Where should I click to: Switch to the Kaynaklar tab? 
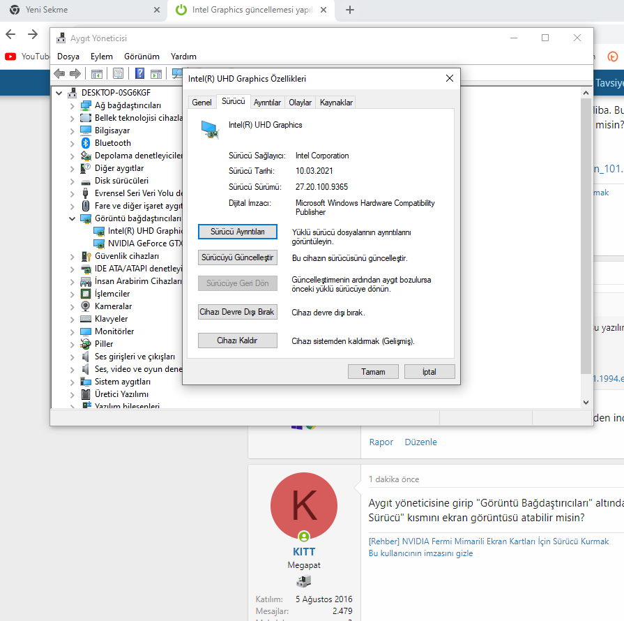(x=336, y=103)
